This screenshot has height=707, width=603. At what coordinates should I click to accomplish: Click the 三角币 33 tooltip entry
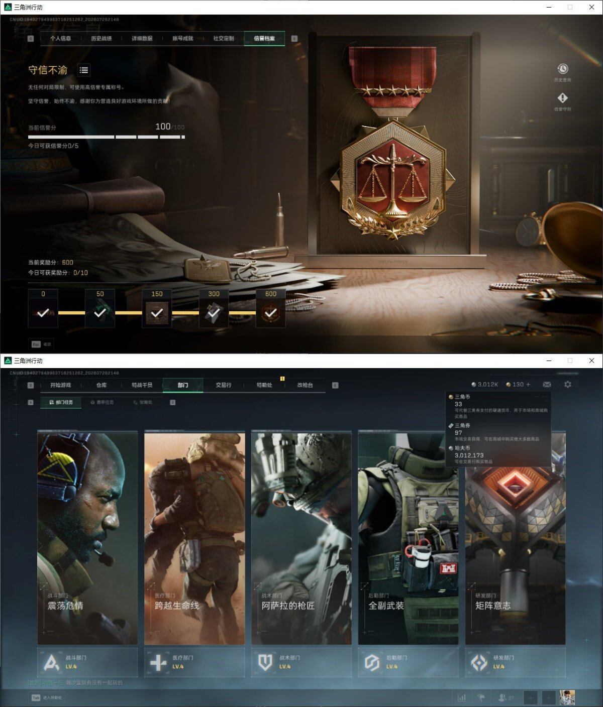click(x=497, y=406)
